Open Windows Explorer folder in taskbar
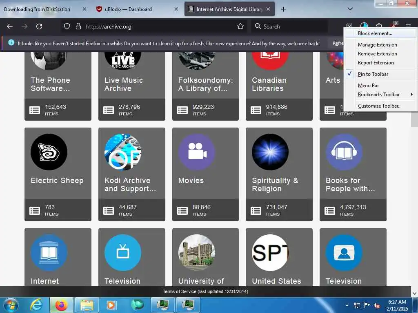The width and height of the screenshot is (418, 313). tap(87, 305)
